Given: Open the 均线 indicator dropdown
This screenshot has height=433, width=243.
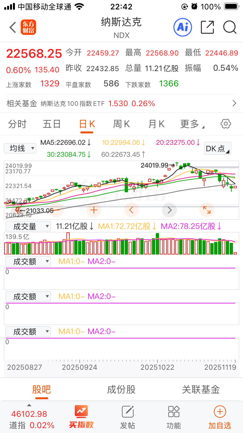Looking at the screenshot, I should (20, 148).
